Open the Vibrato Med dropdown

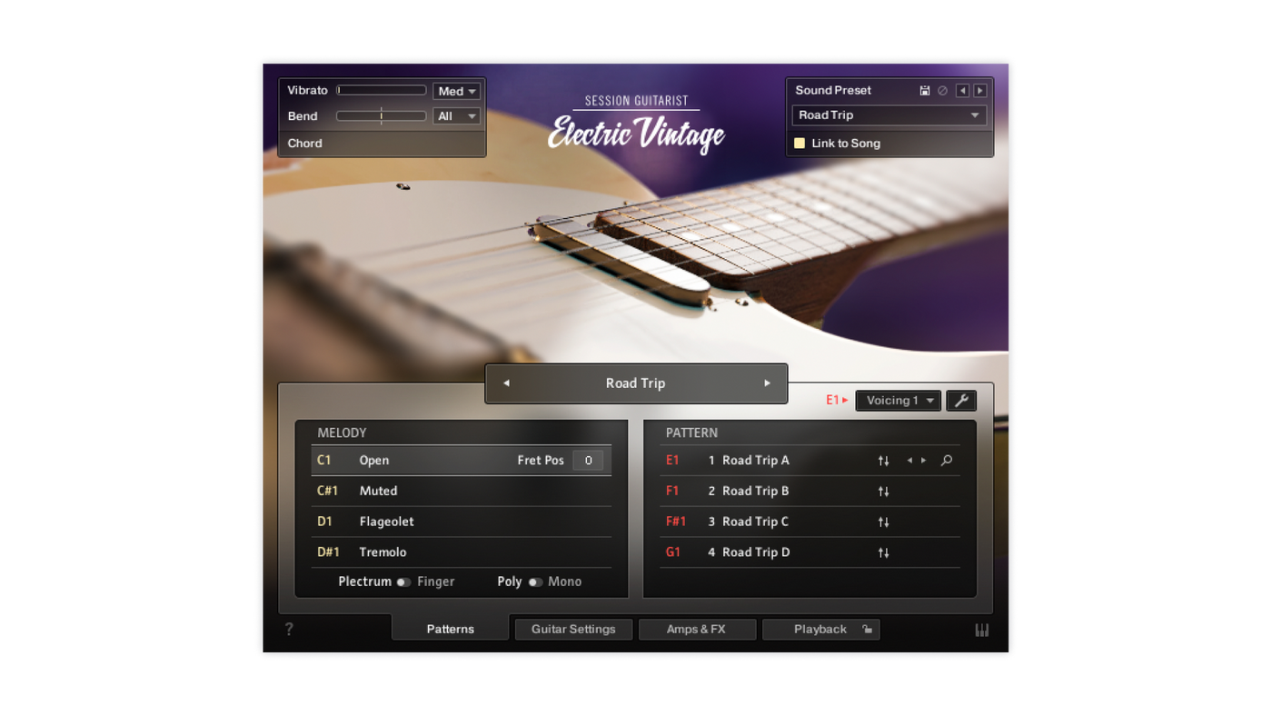tap(456, 91)
